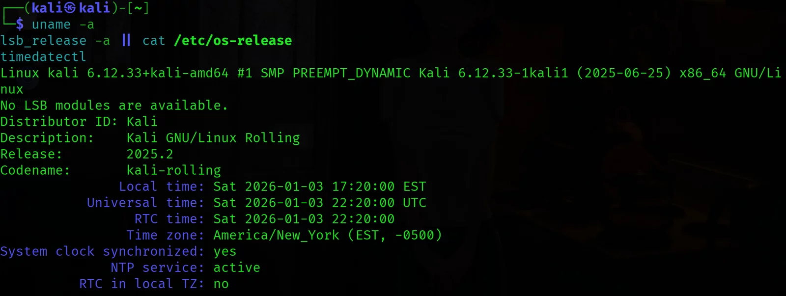Image resolution: width=786 pixels, height=296 pixels.
Task: Click the skull symbol in the kali prompt
Action: click(70, 8)
